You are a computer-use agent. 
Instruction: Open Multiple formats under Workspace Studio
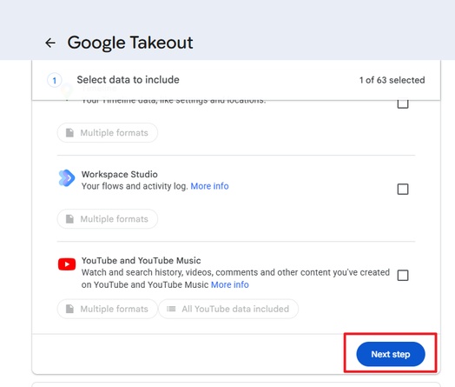tap(108, 219)
